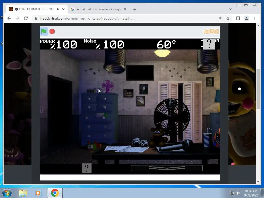Mute the FNAF tab via the speaker icon
Screen dimensions: 264x198
click(x=58, y=9)
